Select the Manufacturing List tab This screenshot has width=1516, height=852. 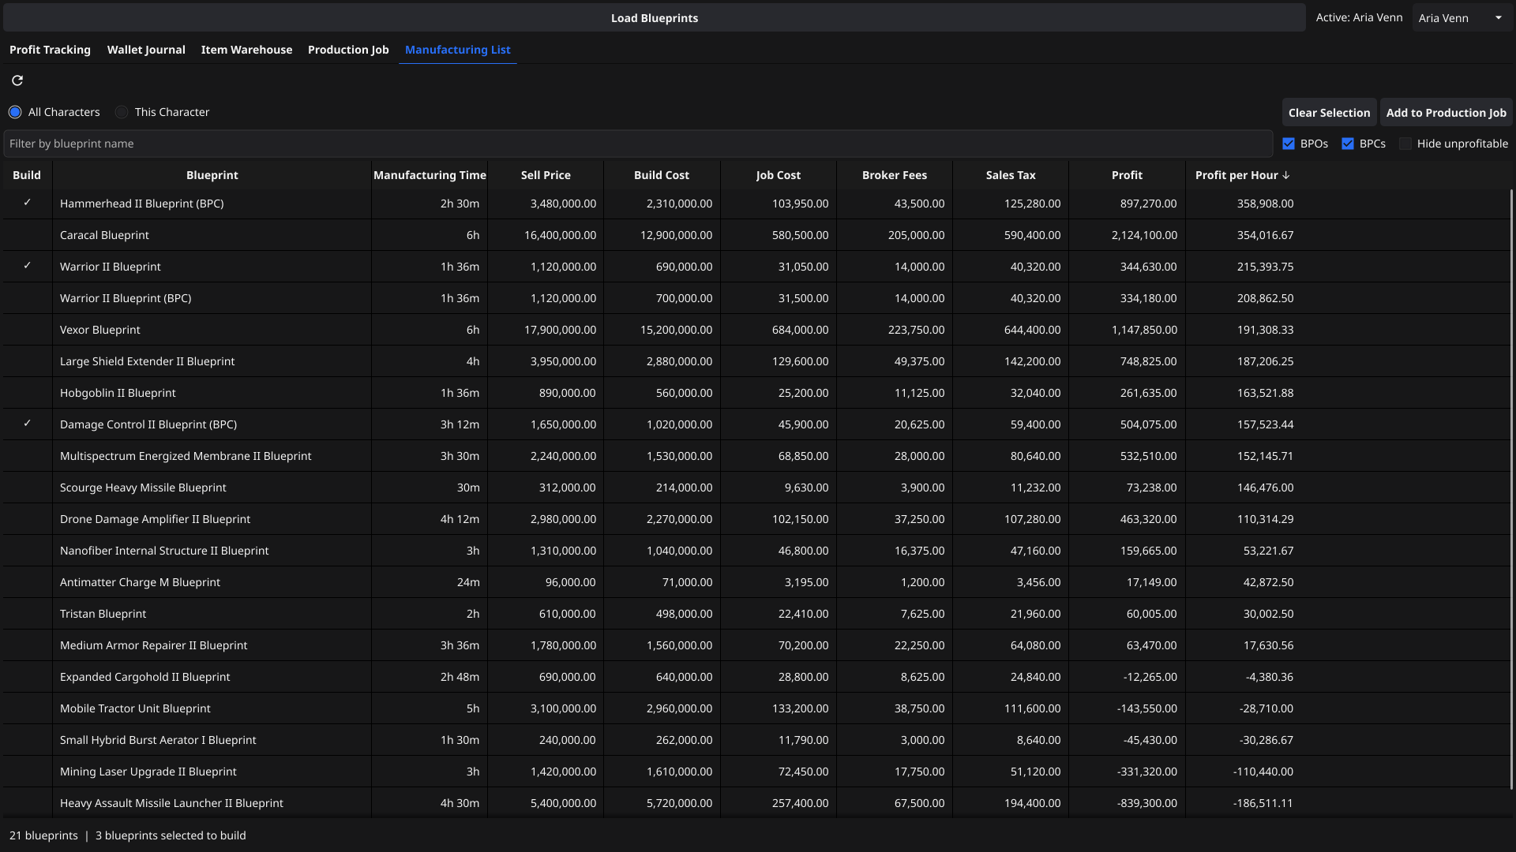[x=458, y=50]
